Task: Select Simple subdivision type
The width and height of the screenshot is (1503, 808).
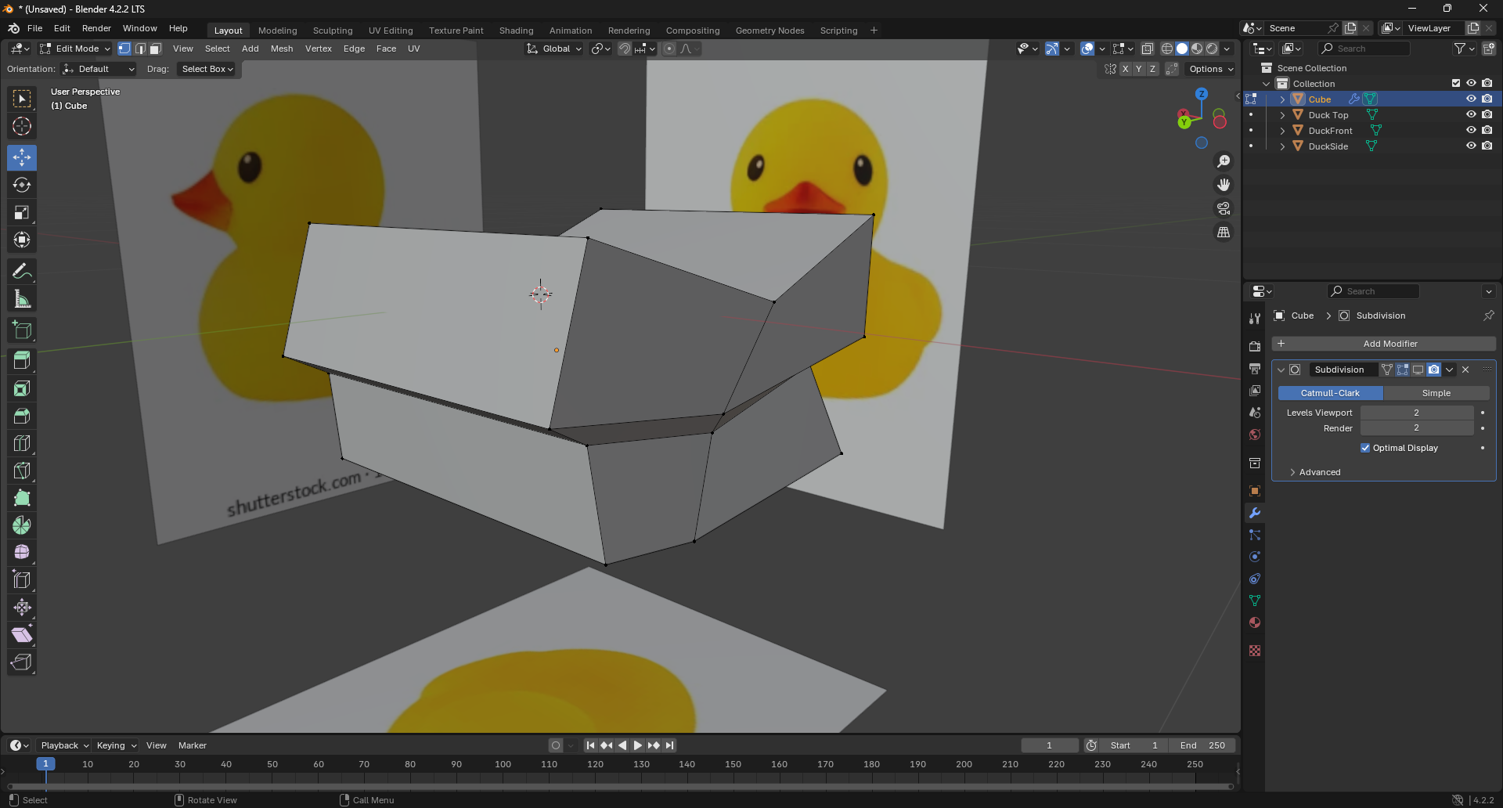Action: tap(1436, 393)
